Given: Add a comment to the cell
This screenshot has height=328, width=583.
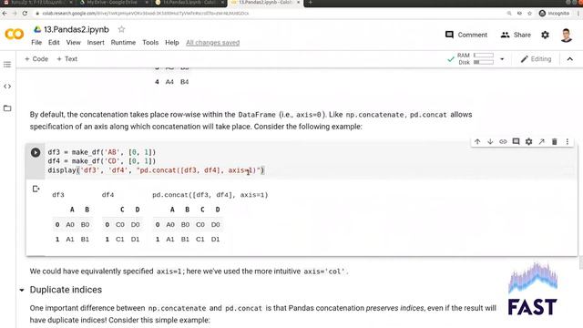Looking at the screenshot, I should (x=516, y=142).
